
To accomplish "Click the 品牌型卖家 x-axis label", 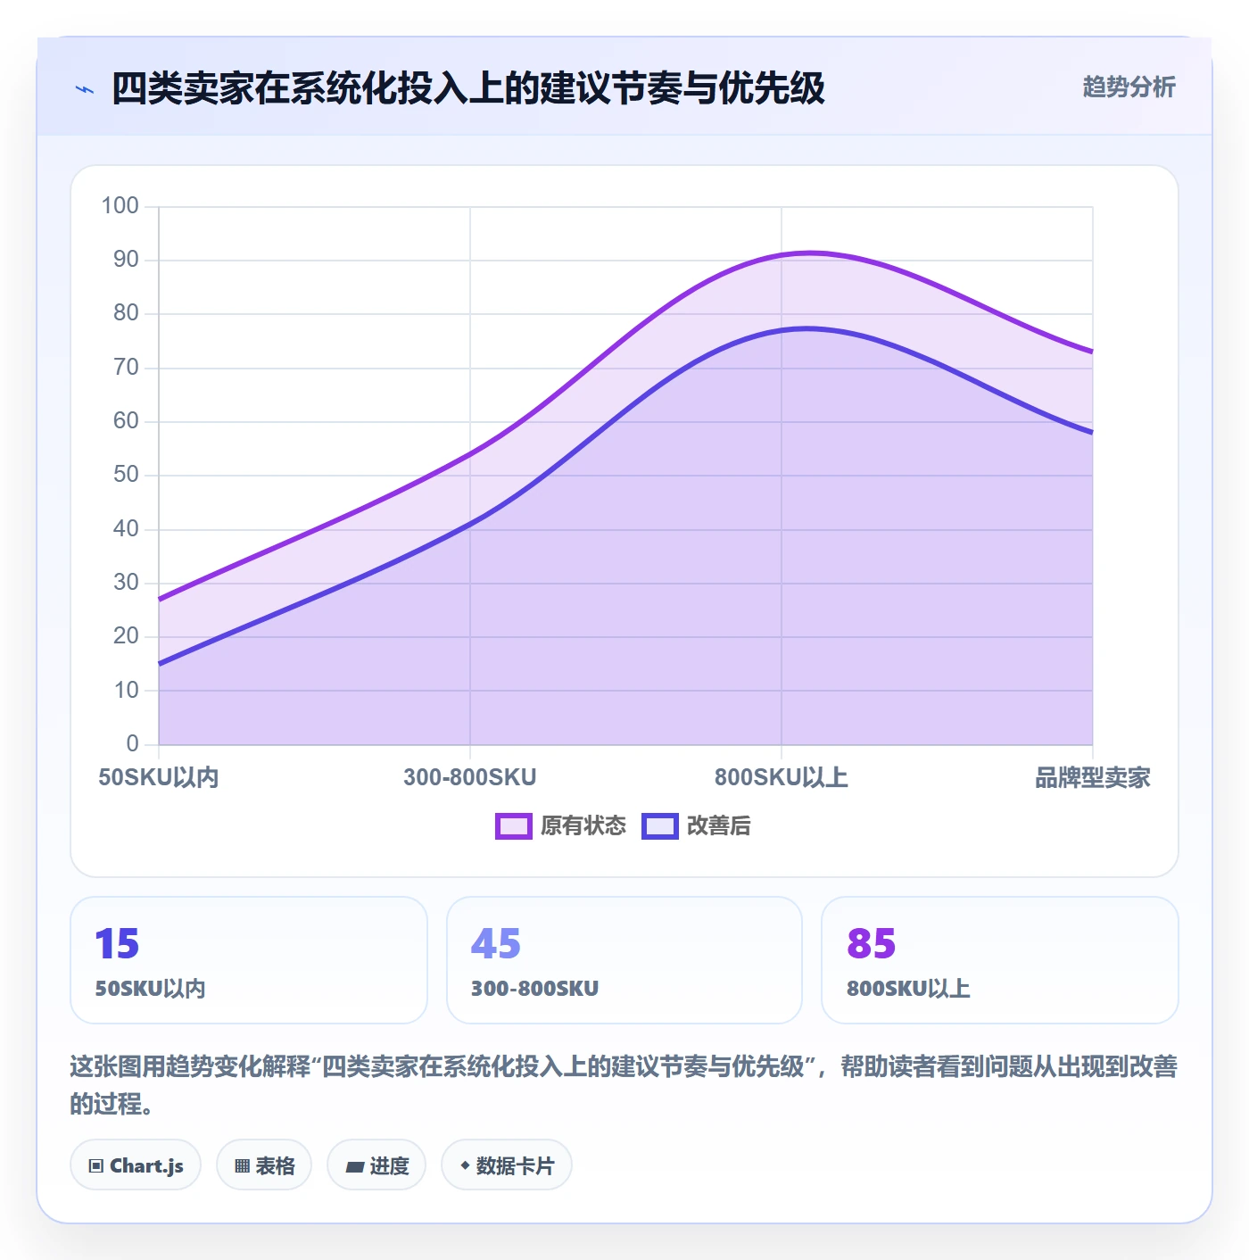I will point(1093,777).
